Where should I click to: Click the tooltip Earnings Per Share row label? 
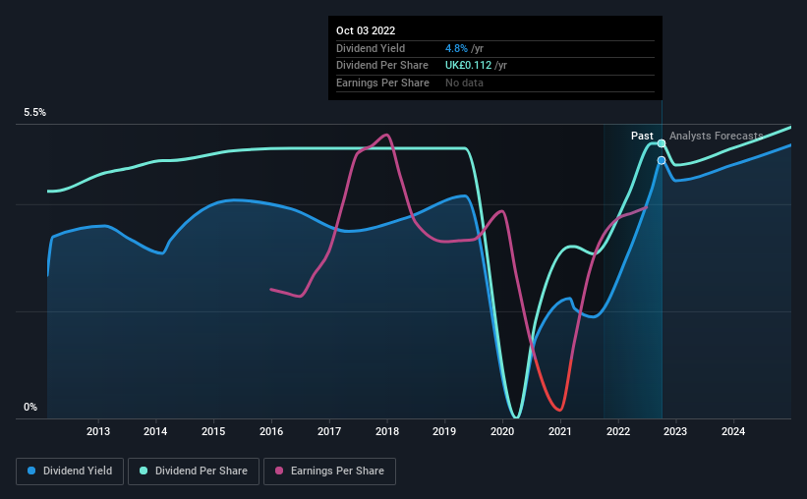point(382,83)
